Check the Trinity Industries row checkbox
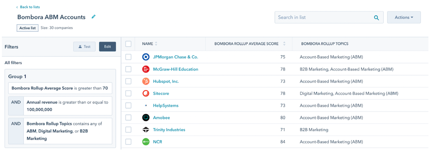This screenshot has width=430, height=157. pyautogui.click(x=128, y=130)
